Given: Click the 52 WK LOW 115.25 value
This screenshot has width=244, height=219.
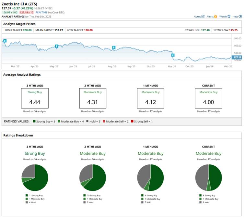Looking at the screenshot, I should click(x=233, y=30).
